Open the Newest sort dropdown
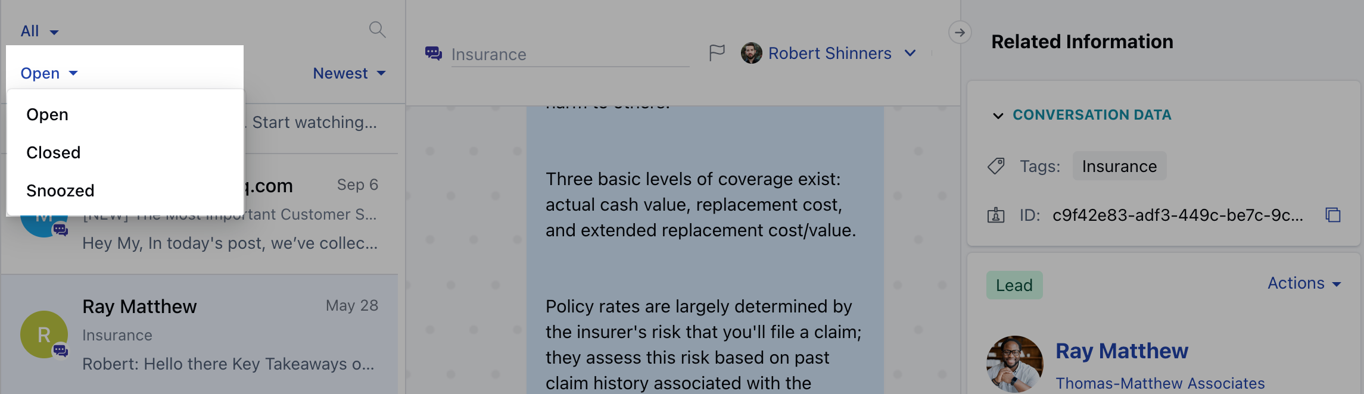 (349, 73)
